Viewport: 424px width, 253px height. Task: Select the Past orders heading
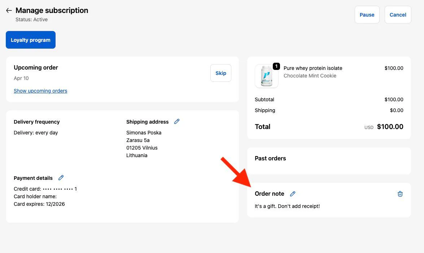pyautogui.click(x=270, y=158)
